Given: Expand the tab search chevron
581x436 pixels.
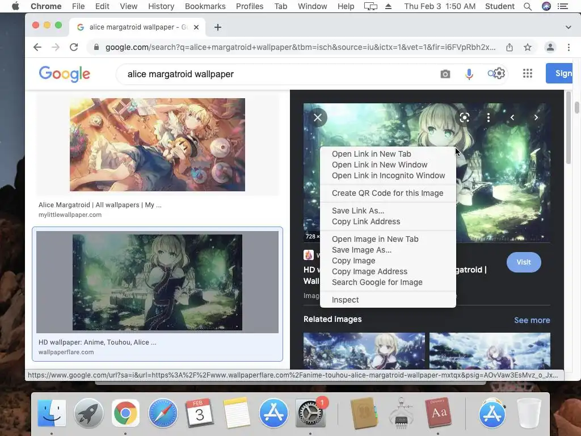Looking at the screenshot, I should 568,27.
